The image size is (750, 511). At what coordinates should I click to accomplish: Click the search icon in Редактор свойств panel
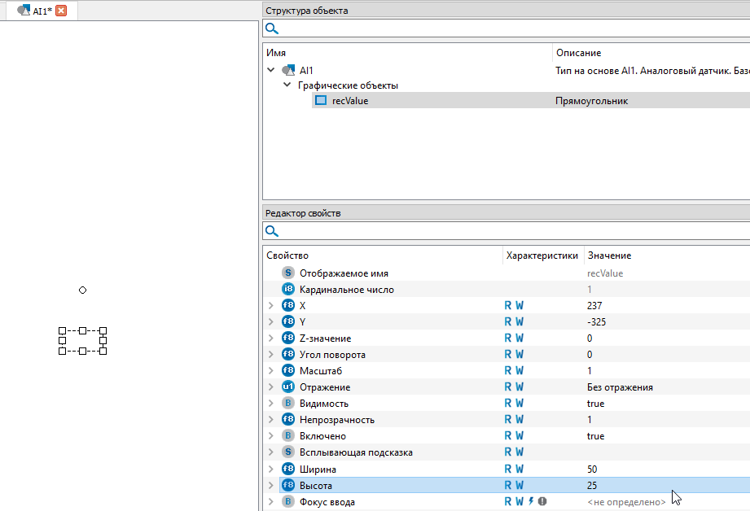[x=272, y=232]
